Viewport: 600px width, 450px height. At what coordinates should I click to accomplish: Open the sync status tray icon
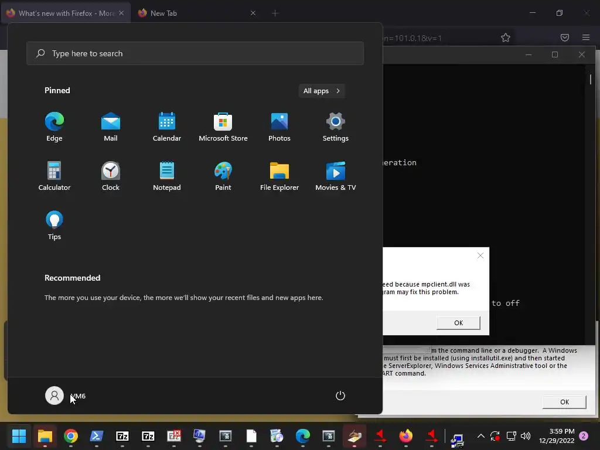495,436
